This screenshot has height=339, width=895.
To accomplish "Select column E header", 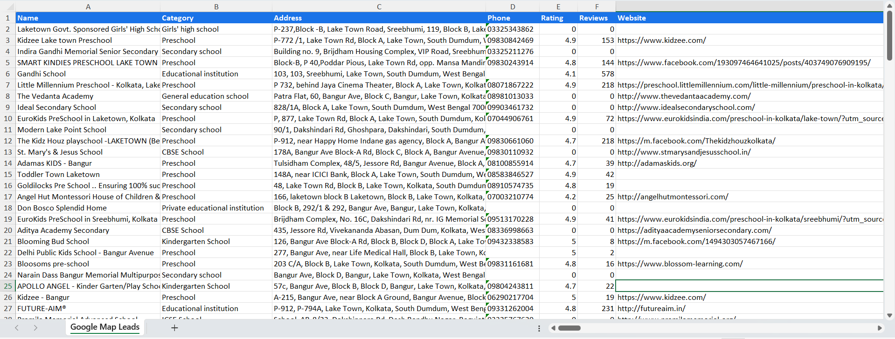I will point(558,7).
